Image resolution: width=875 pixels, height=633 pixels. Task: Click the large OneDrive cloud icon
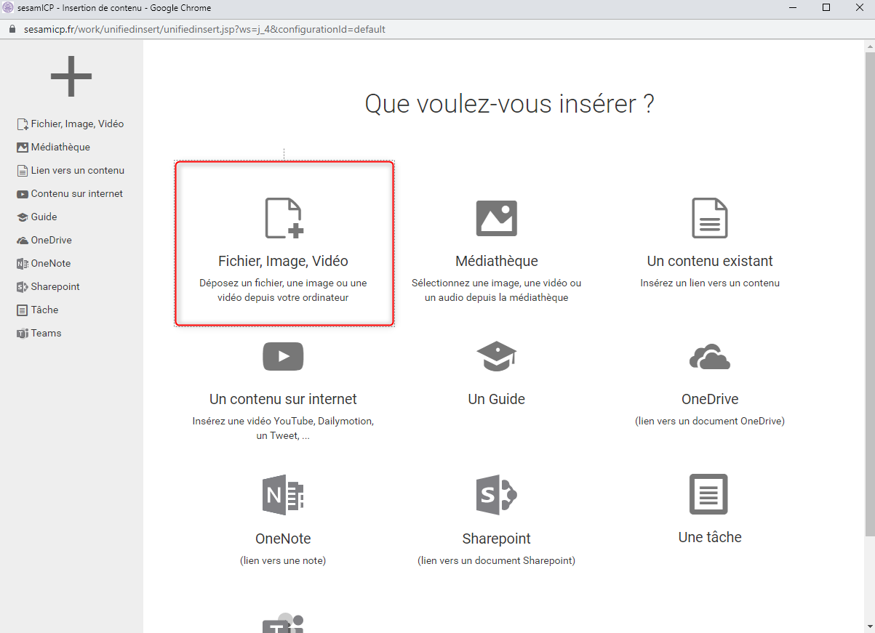(x=709, y=357)
